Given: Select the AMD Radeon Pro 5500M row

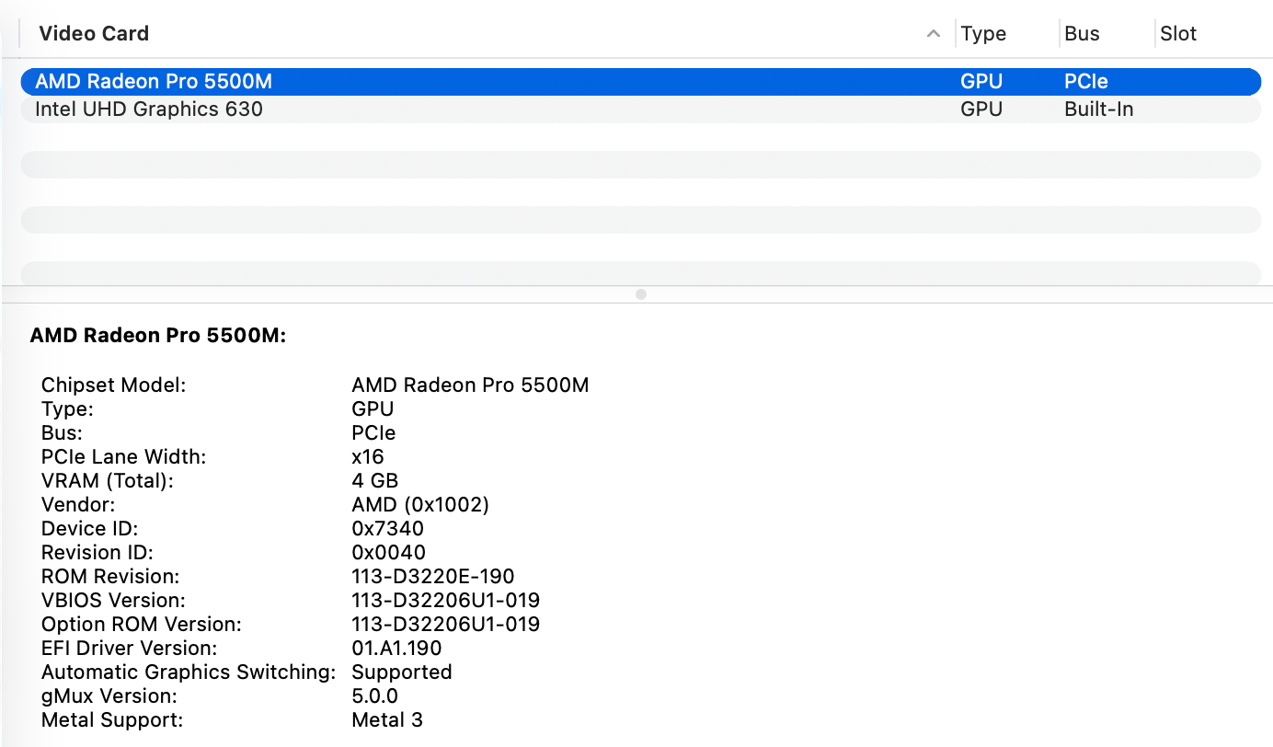Looking at the screenshot, I should (x=154, y=82).
